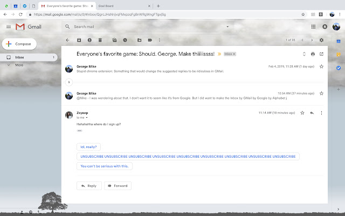Open the Move to folder icon
345x216 pixels.
(139, 40)
